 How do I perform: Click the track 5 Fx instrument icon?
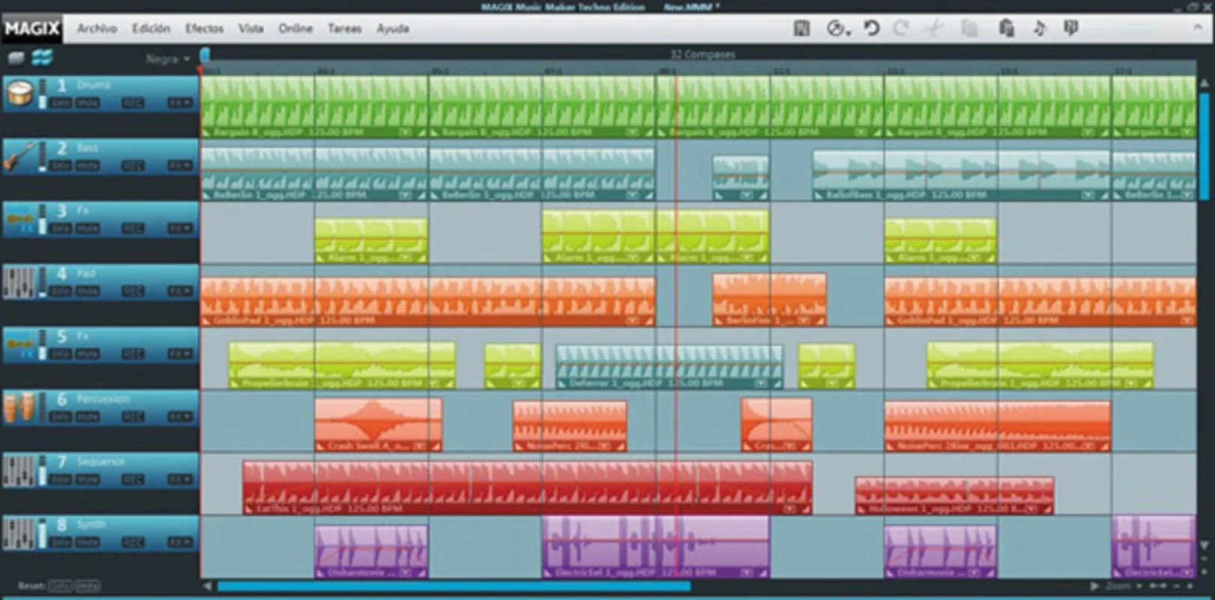coord(19,346)
